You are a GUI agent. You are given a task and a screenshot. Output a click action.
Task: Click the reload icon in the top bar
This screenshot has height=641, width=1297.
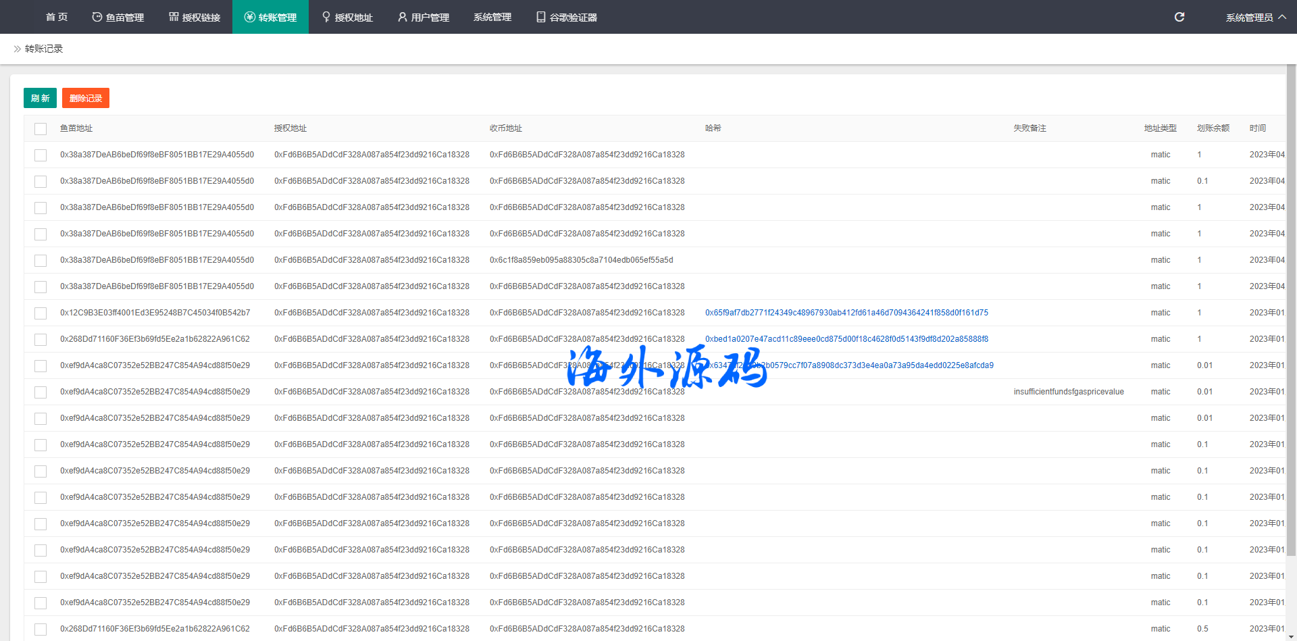(x=1179, y=17)
